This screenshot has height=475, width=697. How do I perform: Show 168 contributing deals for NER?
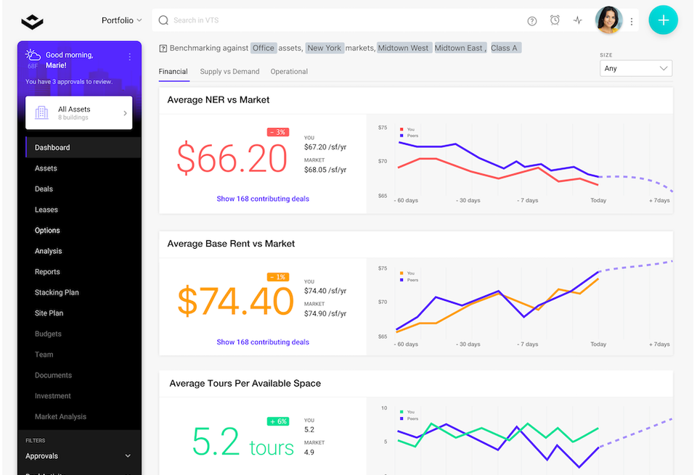pos(263,199)
